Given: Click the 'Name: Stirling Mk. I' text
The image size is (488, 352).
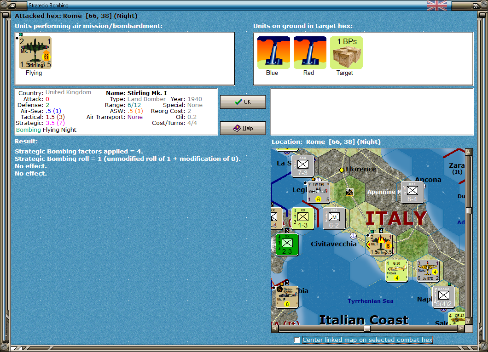Looking at the screenshot, I should point(136,93).
